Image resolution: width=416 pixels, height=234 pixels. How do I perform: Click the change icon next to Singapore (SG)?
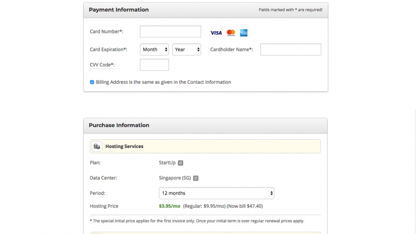[196, 178]
